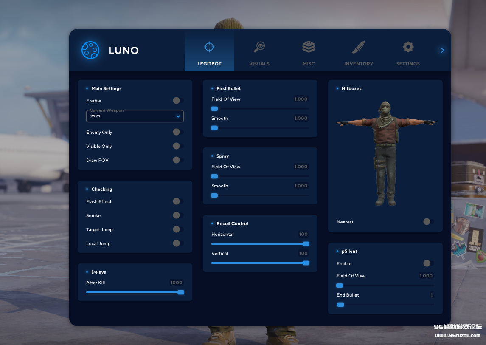
Task: Open the Settings gear icon
Action: click(x=408, y=47)
